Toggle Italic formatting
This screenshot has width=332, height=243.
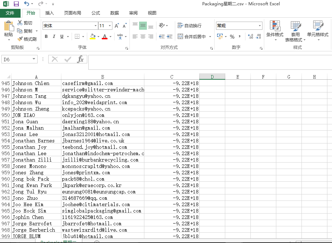(54, 36)
